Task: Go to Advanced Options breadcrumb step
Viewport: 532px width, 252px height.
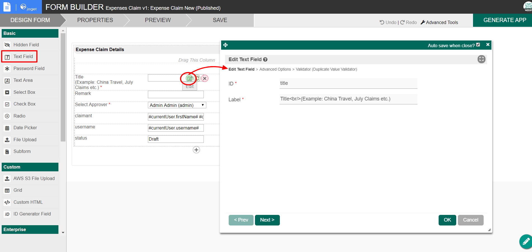Action: pos(275,69)
